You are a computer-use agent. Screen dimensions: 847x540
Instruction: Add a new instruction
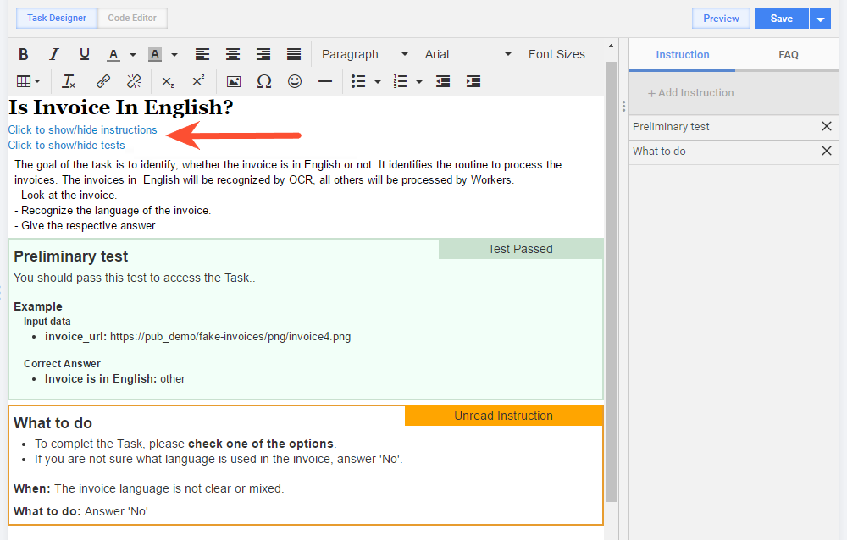point(691,93)
